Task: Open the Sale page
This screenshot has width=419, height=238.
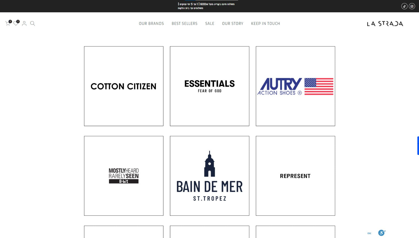Action: pyautogui.click(x=210, y=24)
